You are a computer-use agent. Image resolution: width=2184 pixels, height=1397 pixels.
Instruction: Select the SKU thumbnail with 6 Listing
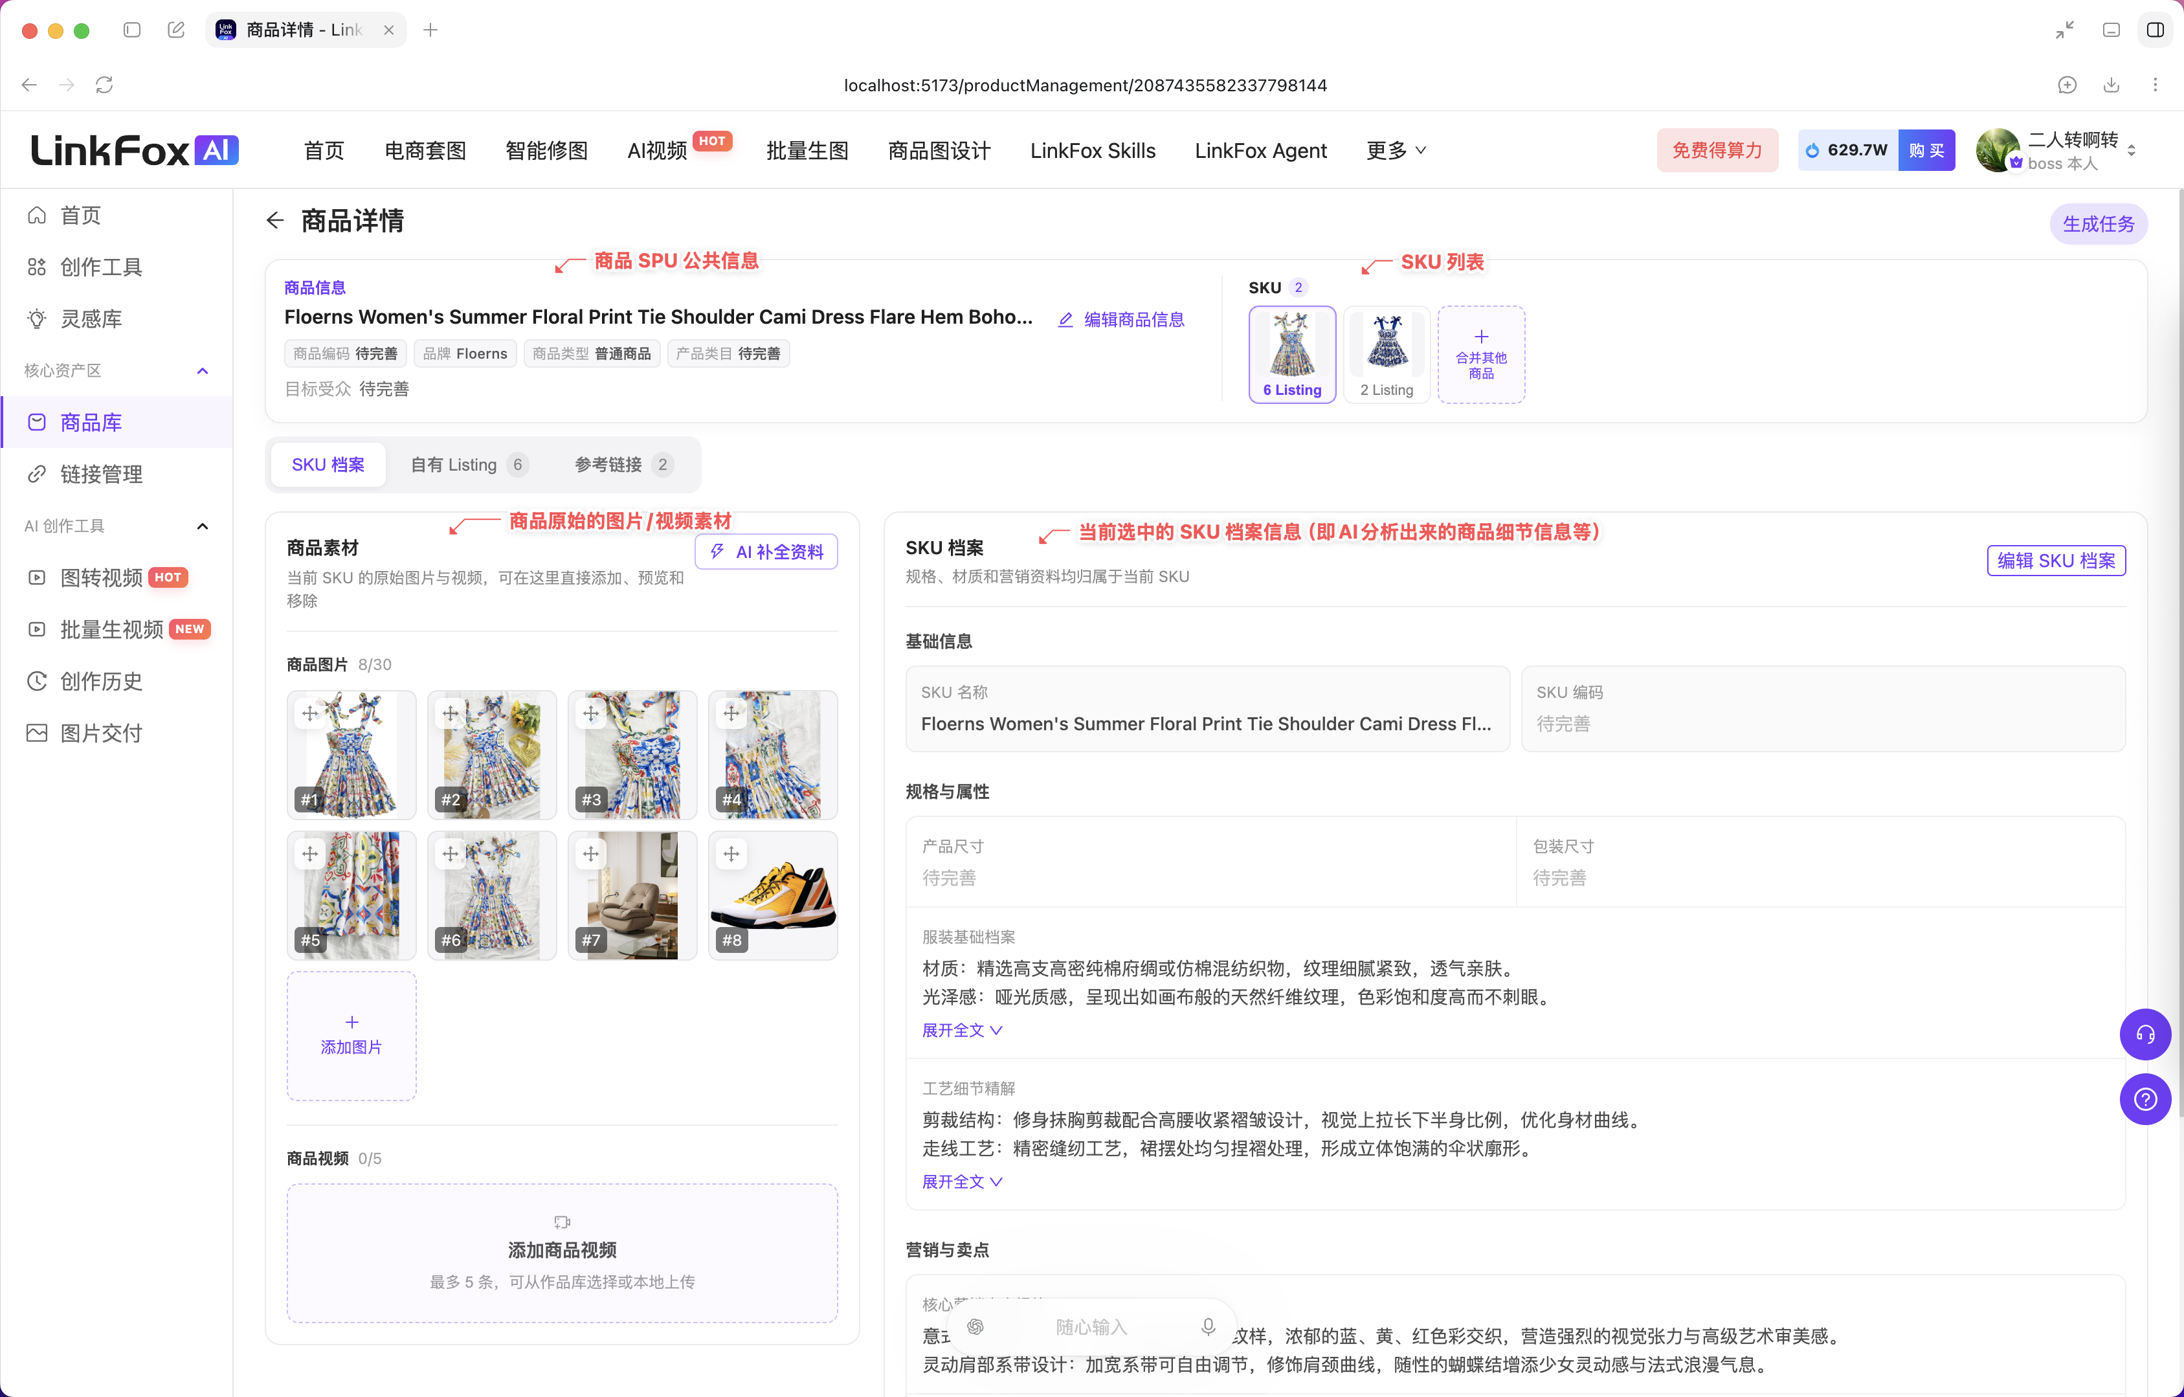(1291, 355)
